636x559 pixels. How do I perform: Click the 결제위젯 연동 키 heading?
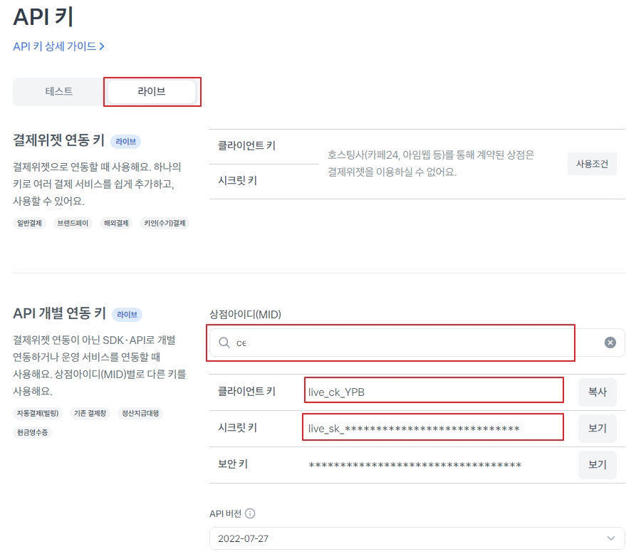[x=59, y=140]
